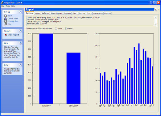The width and height of the screenshot is (161, 116).
Task: Switch to the Country tab
Action: pos(82,13)
